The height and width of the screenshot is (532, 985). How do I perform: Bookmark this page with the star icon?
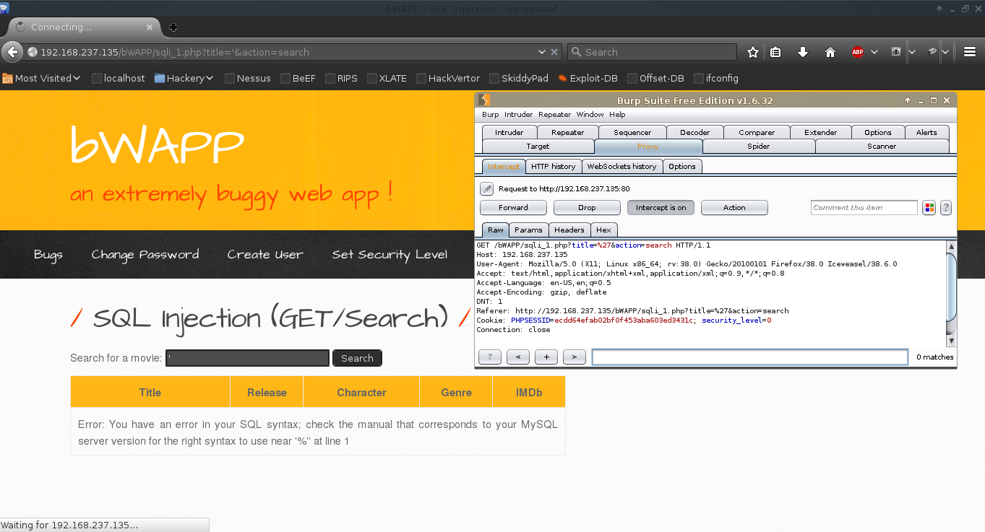pyautogui.click(x=753, y=52)
